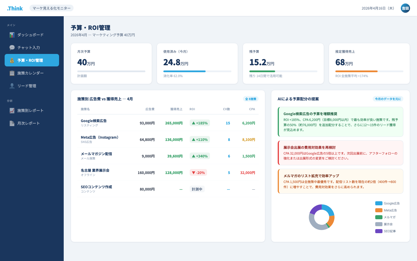Click the メルマガ ROI +340% badge
417x261 pixels.
coord(200,156)
